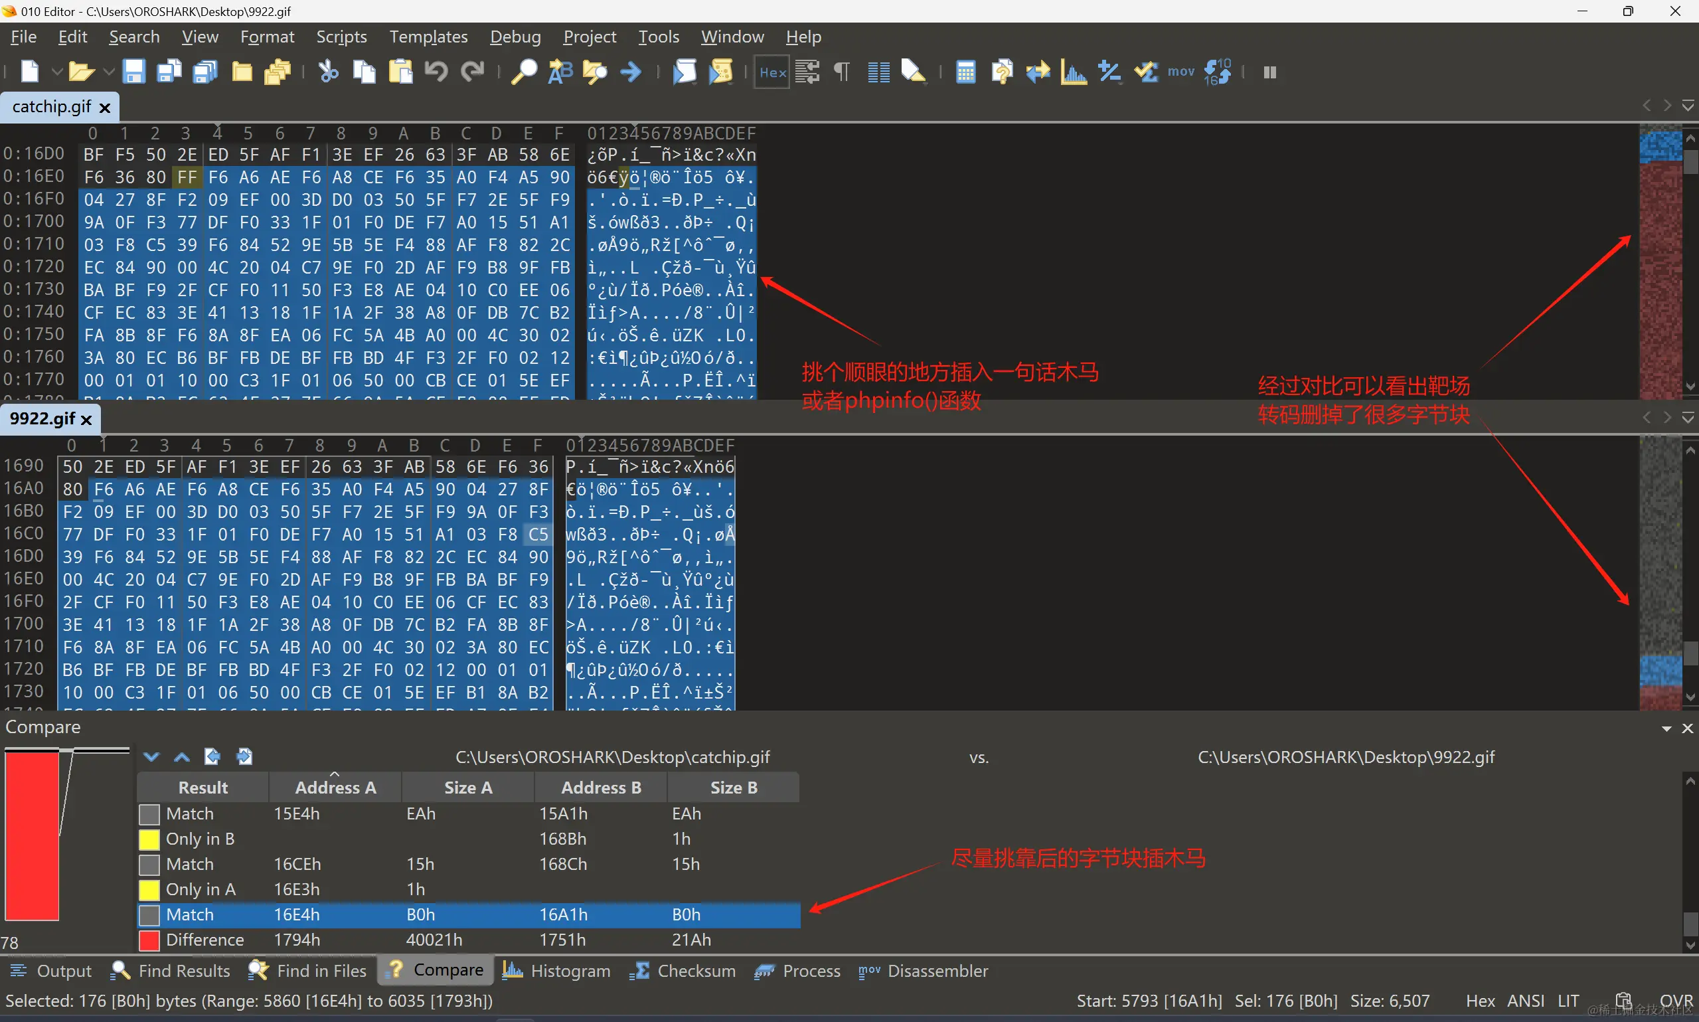1699x1022 pixels.
Task: Click the Open File folder icon
Action: click(x=81, y=72)
